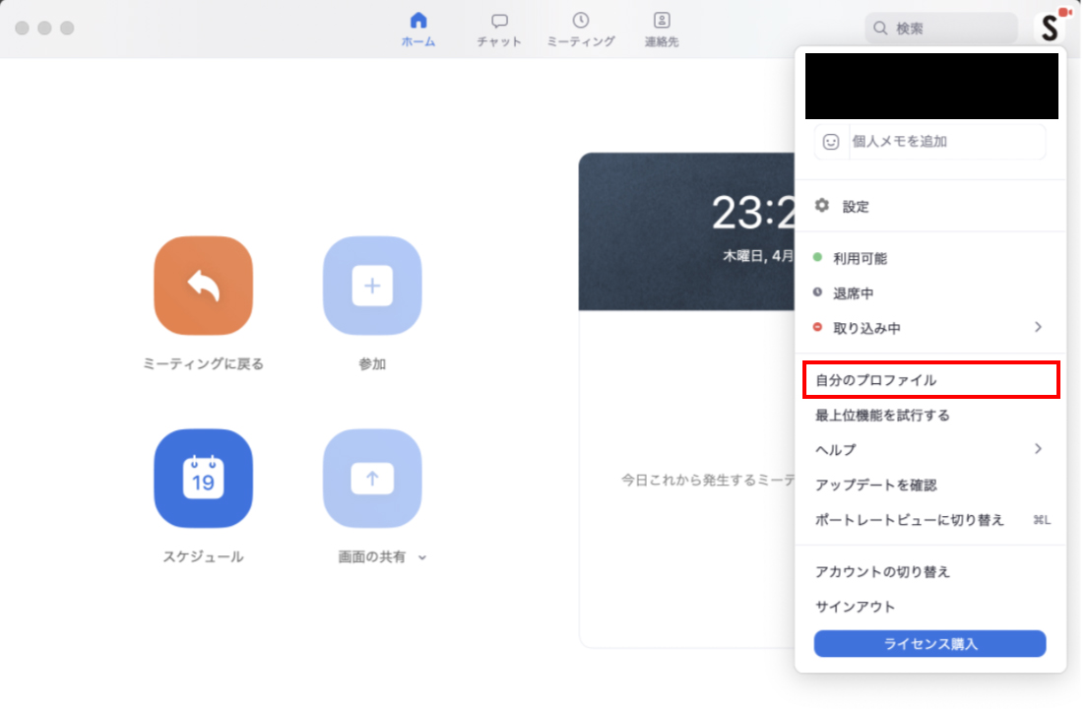1087x713 pixels.
Task: Click the 設定 gear icon
Action: coord(821,205)
